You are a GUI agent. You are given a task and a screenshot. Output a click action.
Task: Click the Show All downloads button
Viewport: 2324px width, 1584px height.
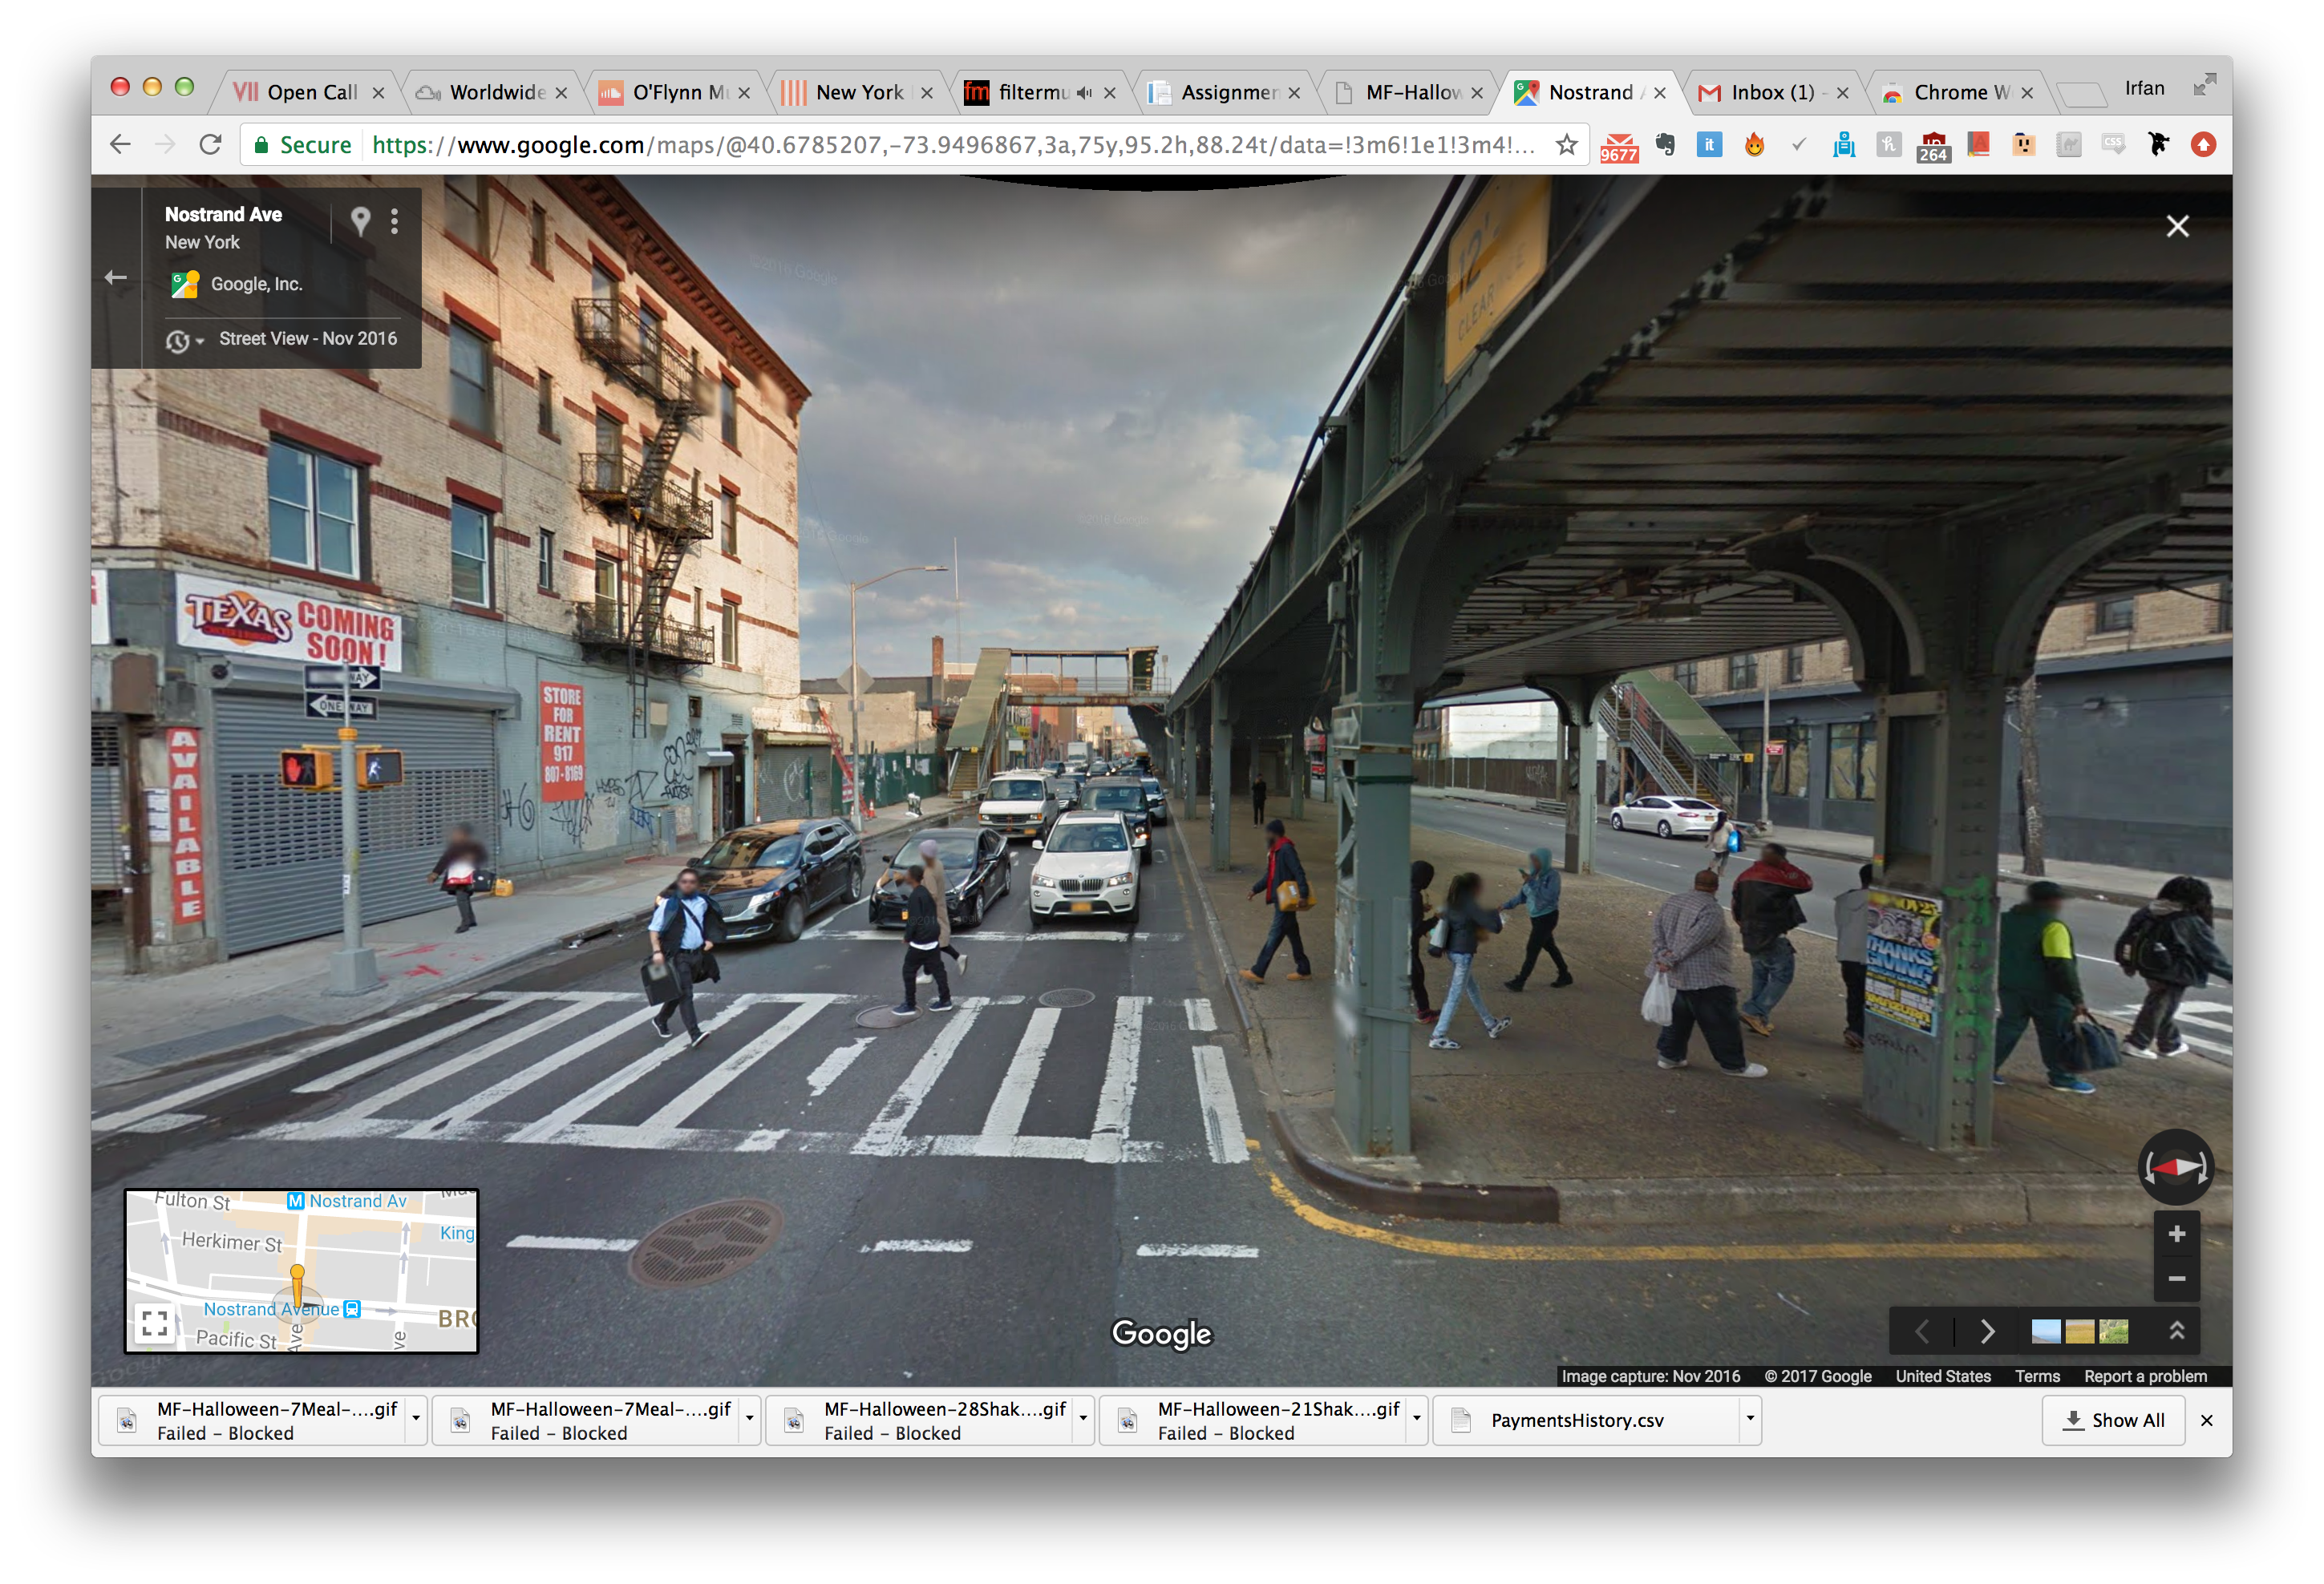point(2114,1420)
